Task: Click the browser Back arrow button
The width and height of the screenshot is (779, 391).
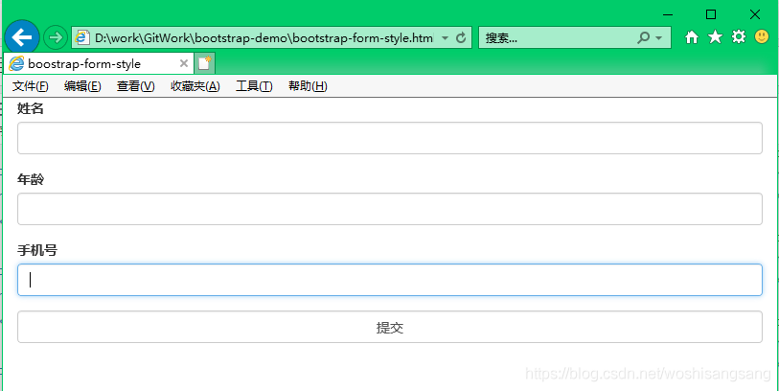Action: point(21,36)
